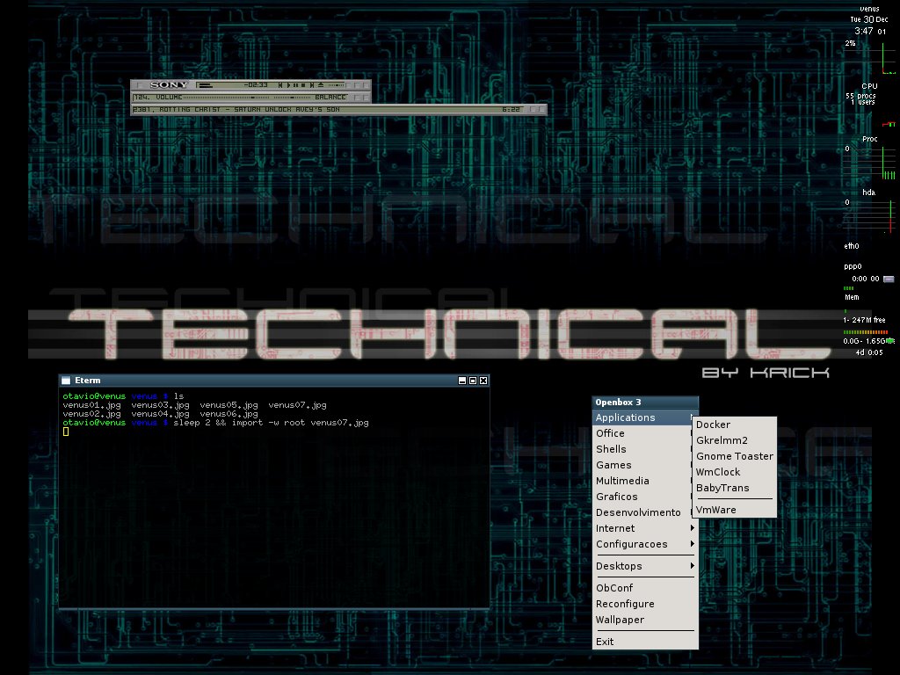Viewport: 900px width, 675px height.
Task: Open the Games menu entry
Action: pos(645,465)
